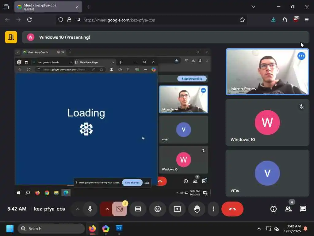Open the browser hamburger application menu
The image size is (314, 236).
tap(307, 20)
